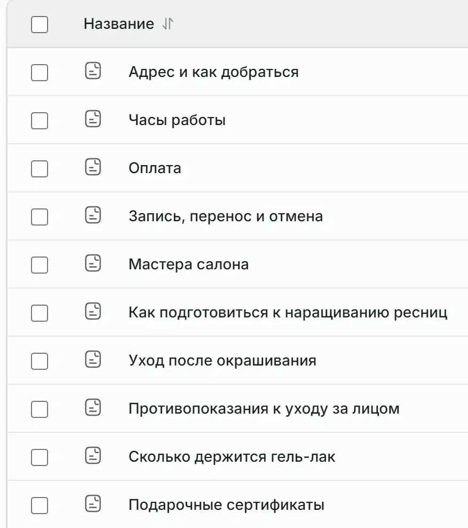Click the sort arrows next to Название
The height and width of the screenshot is (528, 468).
(x=168, y=24)
